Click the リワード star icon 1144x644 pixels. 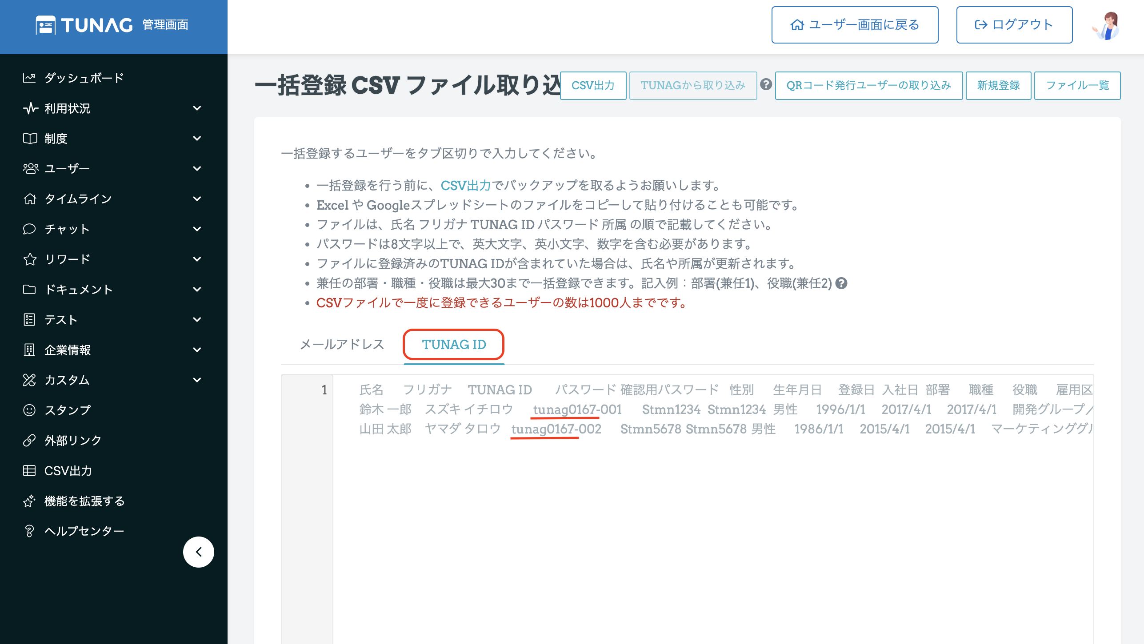point(30,259)
